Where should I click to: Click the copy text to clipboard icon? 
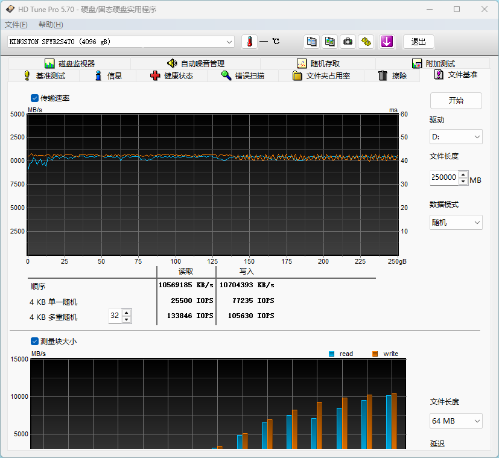[x=311, y=42]
